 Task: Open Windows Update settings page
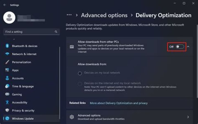click(x=23, y=119)
